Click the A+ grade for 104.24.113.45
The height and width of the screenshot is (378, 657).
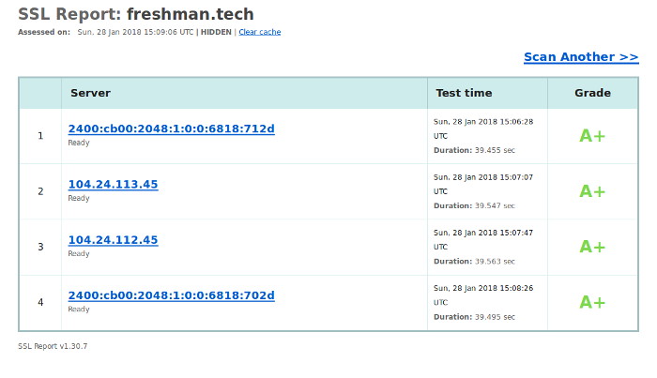point(592,191)
